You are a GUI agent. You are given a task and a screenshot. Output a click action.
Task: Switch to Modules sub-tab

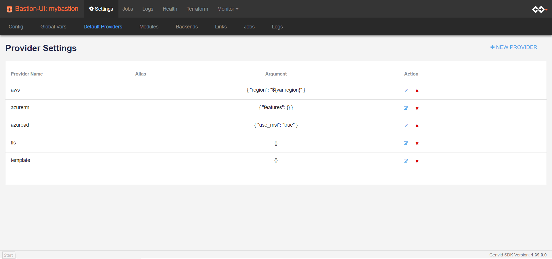(149, 27)
